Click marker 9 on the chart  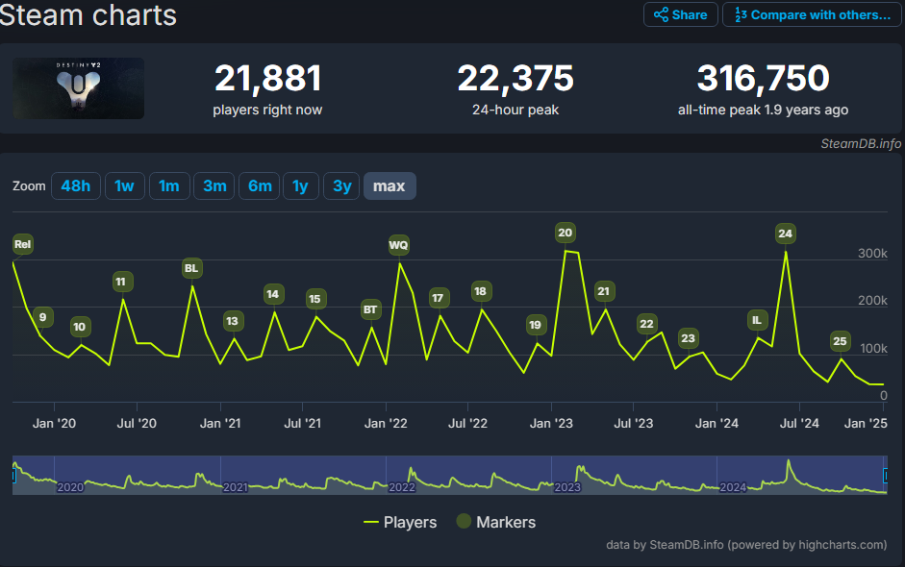(42, 317)
